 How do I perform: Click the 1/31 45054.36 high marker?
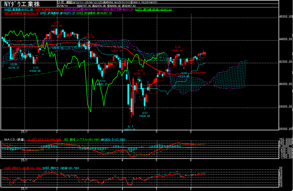click(x=56, y=24)
